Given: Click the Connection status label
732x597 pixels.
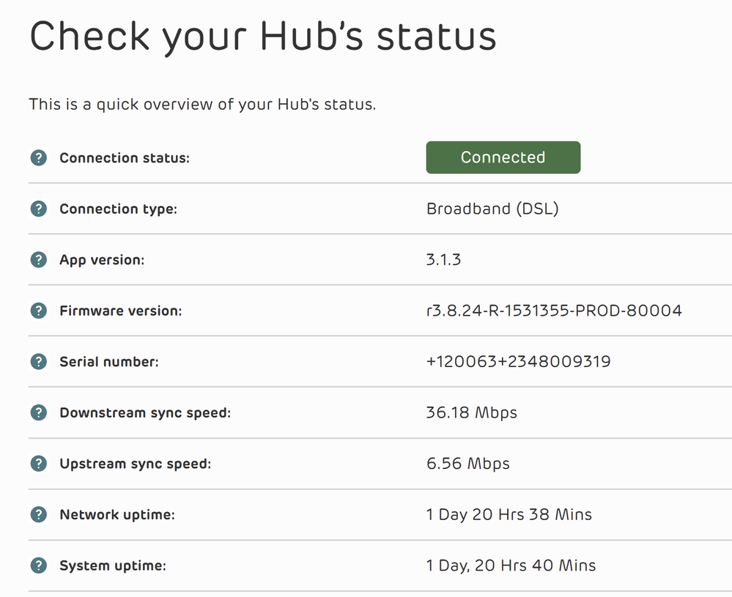Looking at the screenshot, I should click(124, 157).
